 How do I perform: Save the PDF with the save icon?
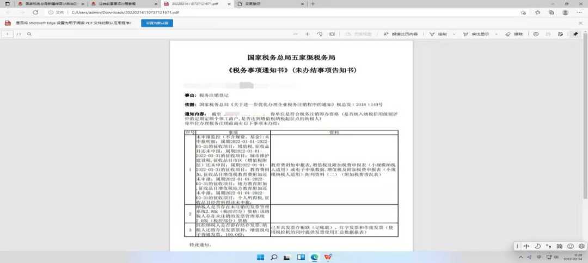548,34
